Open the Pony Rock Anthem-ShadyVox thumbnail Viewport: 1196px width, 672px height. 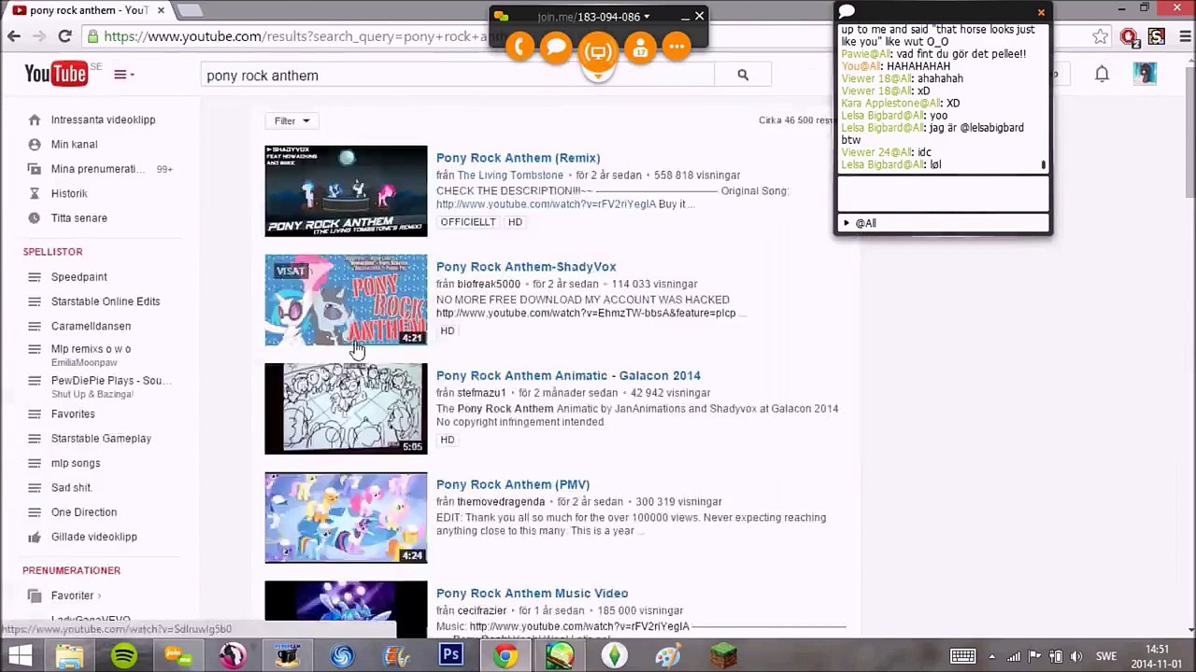pos(346,300)
